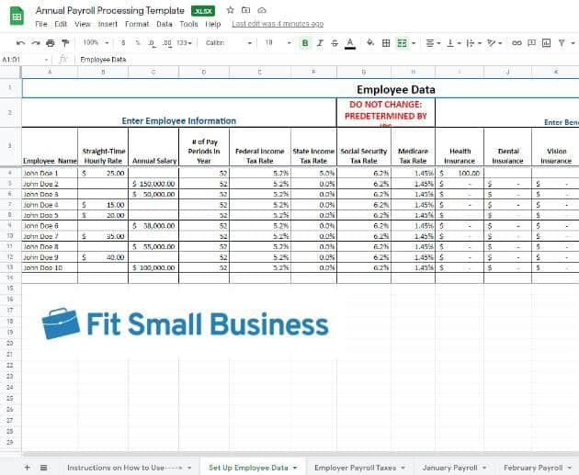Open Set Up Employee Data tab menu arrow
Image resolution: width=579 pixels, height=475 pixels.
click(295, 468)
